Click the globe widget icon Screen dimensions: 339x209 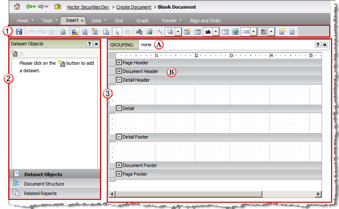coord(236,32)
